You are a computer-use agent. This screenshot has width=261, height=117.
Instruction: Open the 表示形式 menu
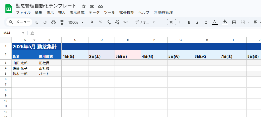point(77,12)
